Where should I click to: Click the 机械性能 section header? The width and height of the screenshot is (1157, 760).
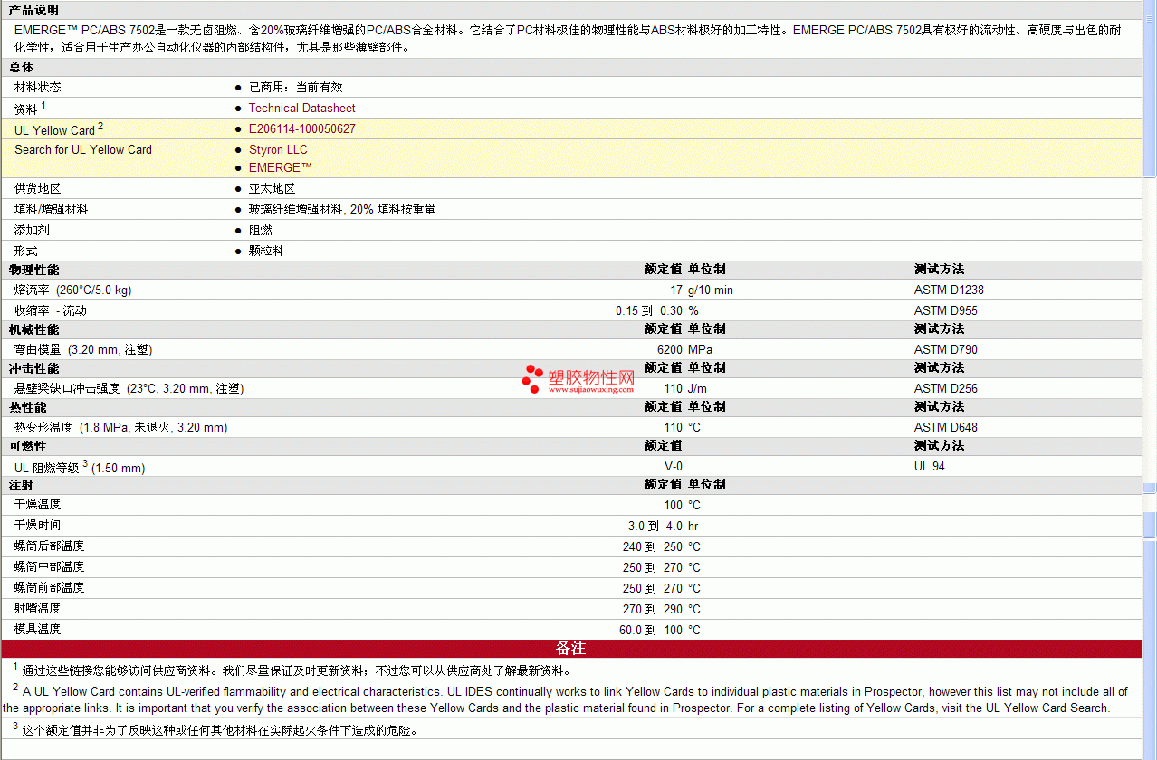pos(33,329)
